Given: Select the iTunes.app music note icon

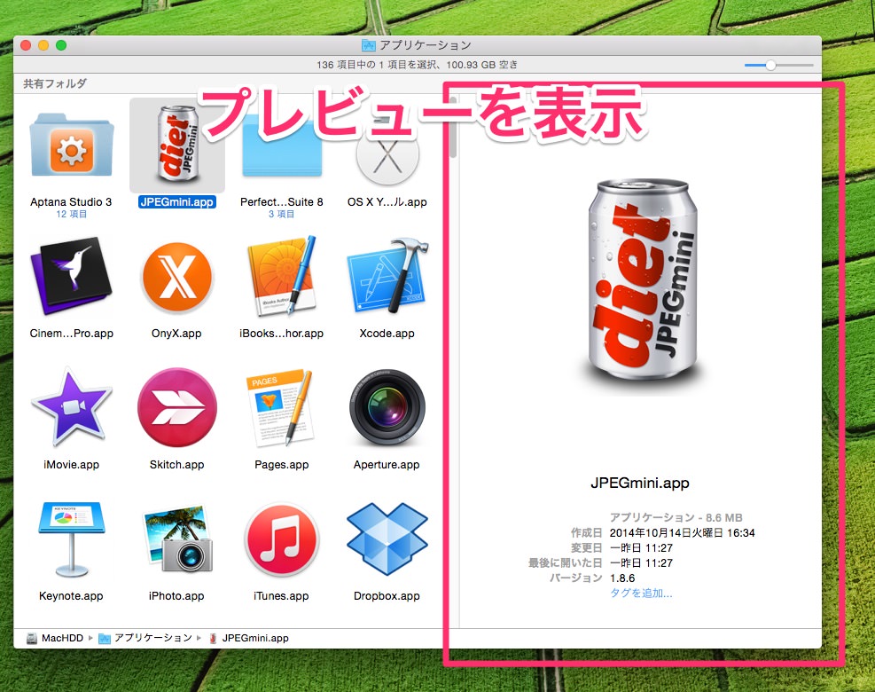Looking at the screenshot, I should coord(282,539).
